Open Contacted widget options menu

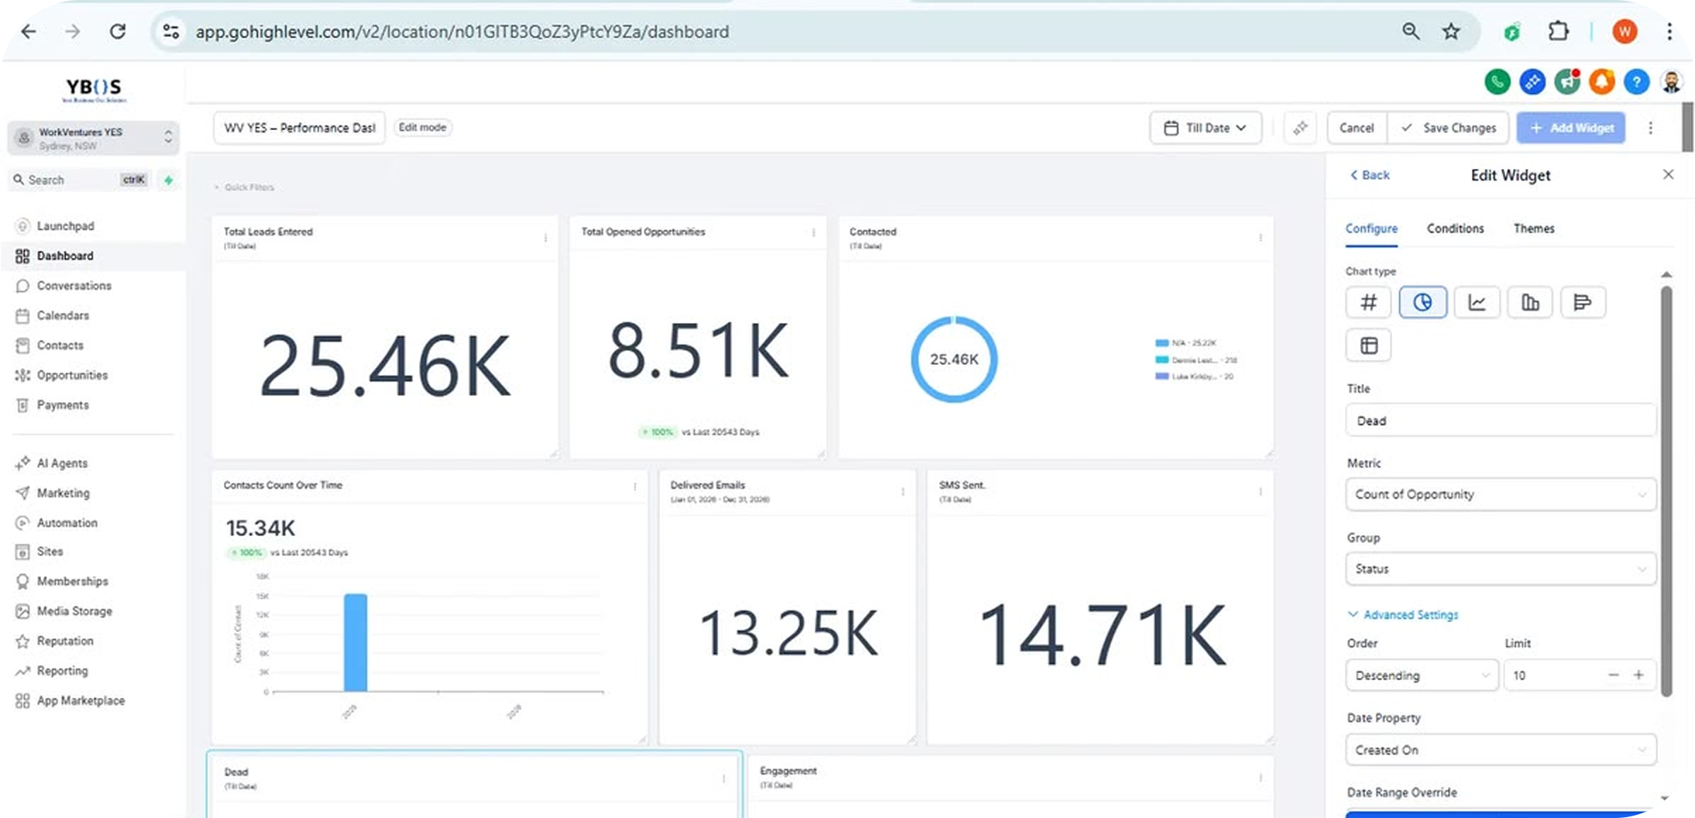pyautogui.click(x=1260, y=238)
